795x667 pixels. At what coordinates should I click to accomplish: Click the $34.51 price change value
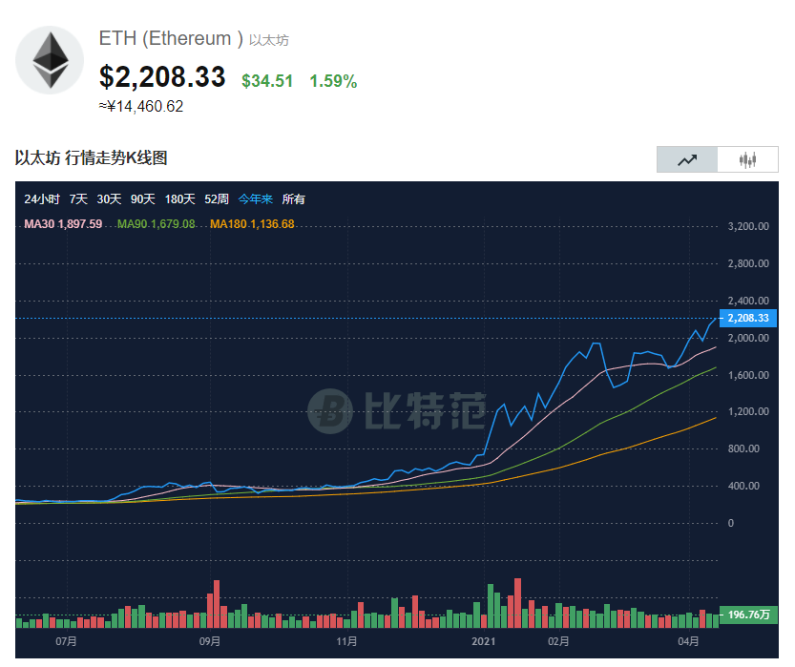(267, 81)
